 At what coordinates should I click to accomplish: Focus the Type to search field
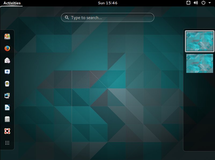click(108, 17)
